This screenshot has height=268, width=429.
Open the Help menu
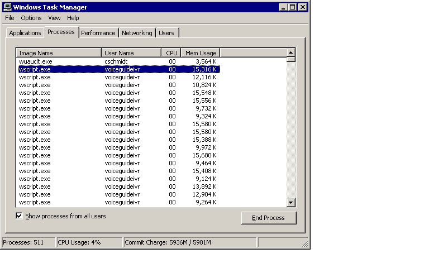click(x=73, y=18)
